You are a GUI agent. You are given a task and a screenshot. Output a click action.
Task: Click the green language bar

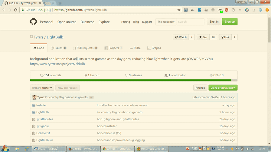[130, 80]
